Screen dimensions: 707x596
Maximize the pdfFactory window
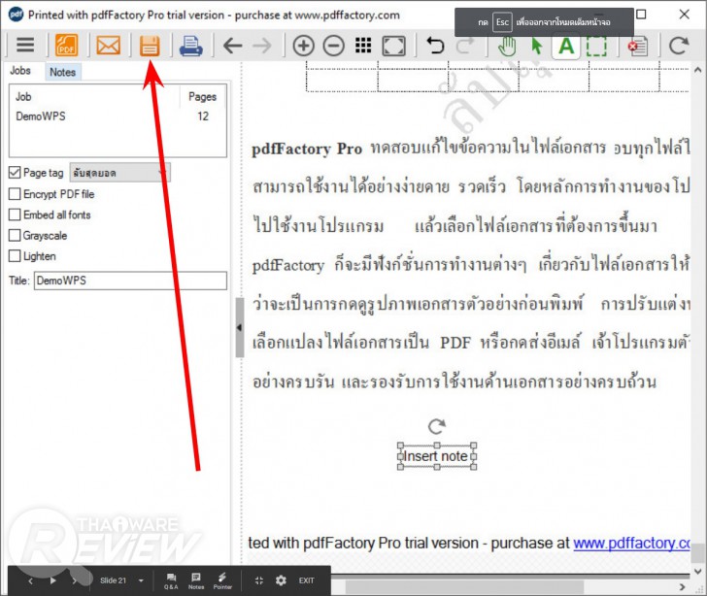(x=641, y=15)
